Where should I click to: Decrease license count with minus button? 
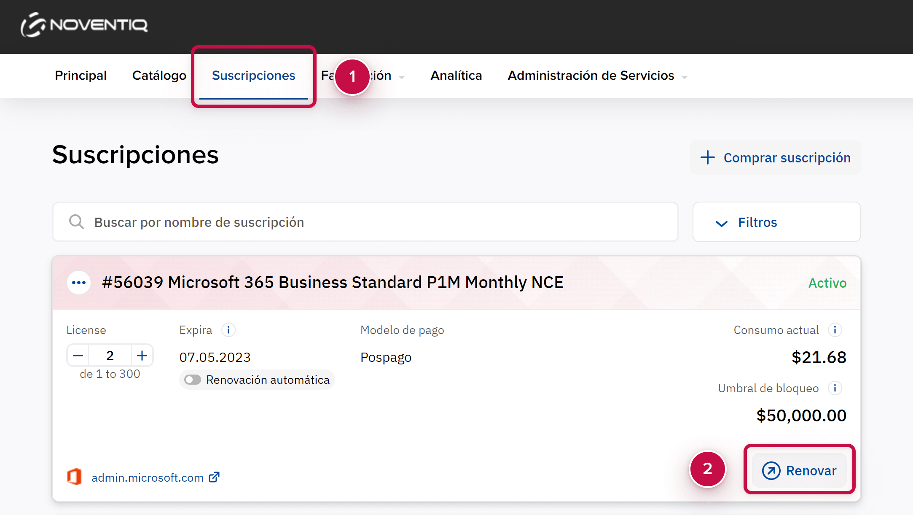[x=78, y=356]
